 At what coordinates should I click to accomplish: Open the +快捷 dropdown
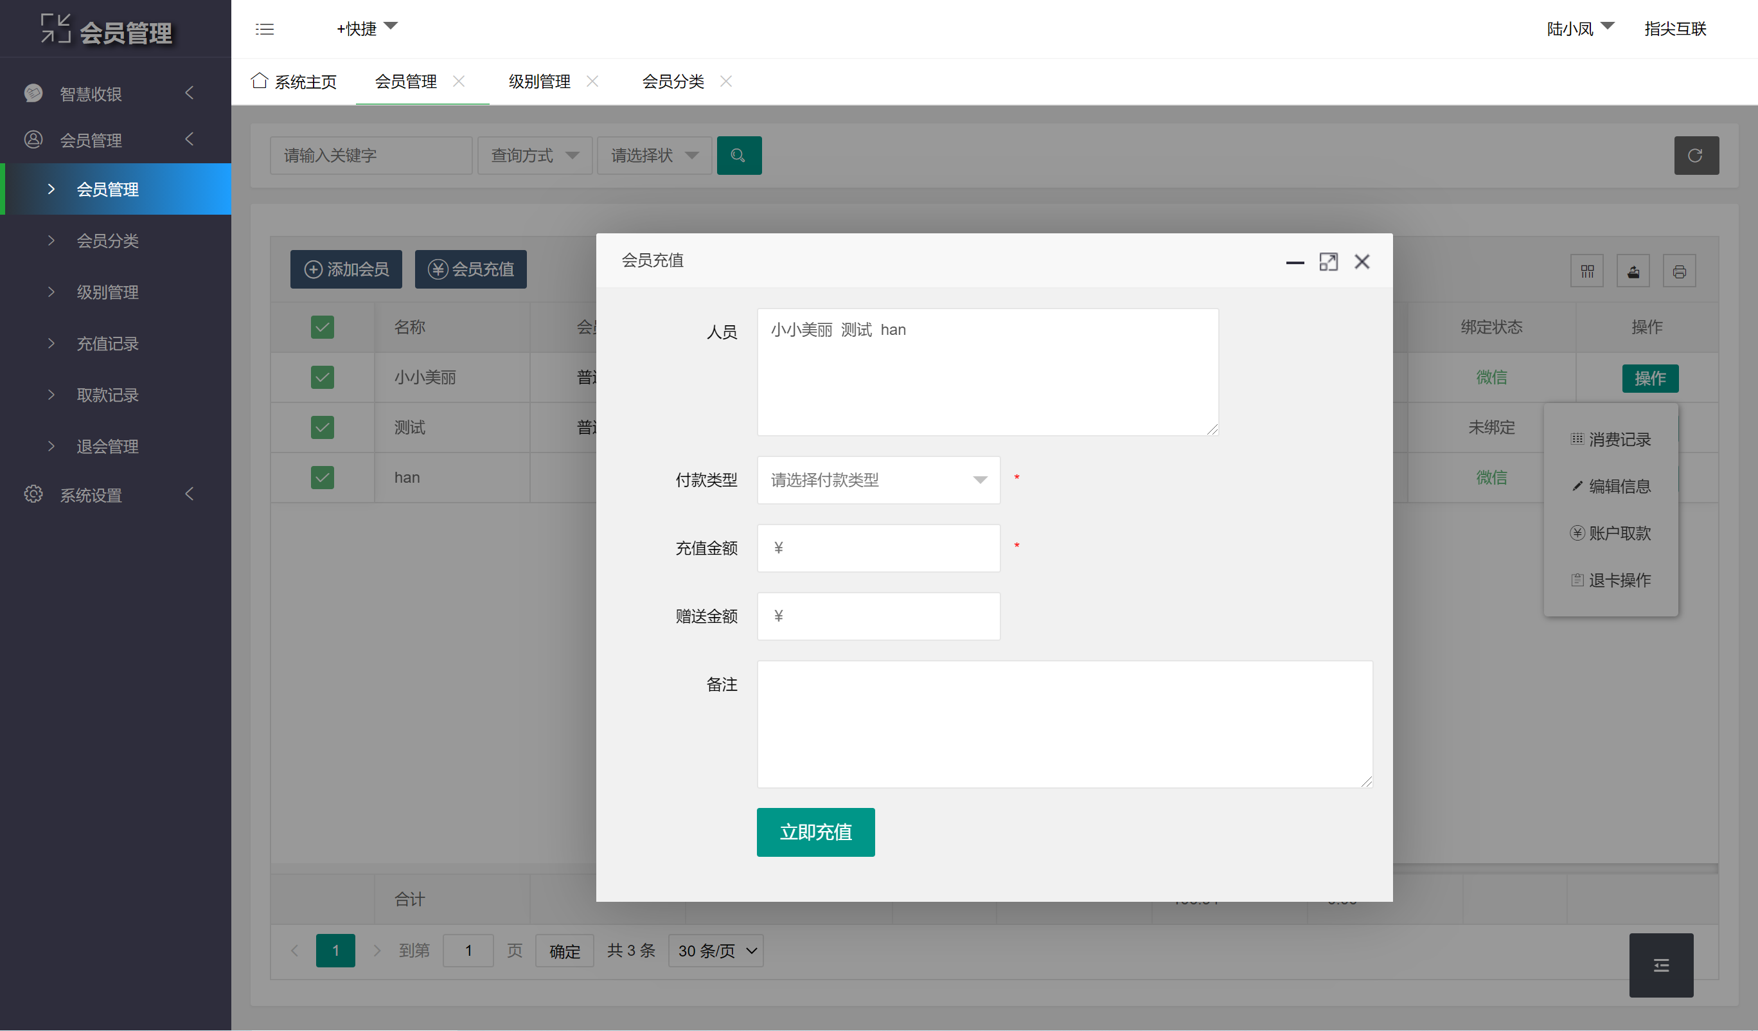(x=367, y=29)
